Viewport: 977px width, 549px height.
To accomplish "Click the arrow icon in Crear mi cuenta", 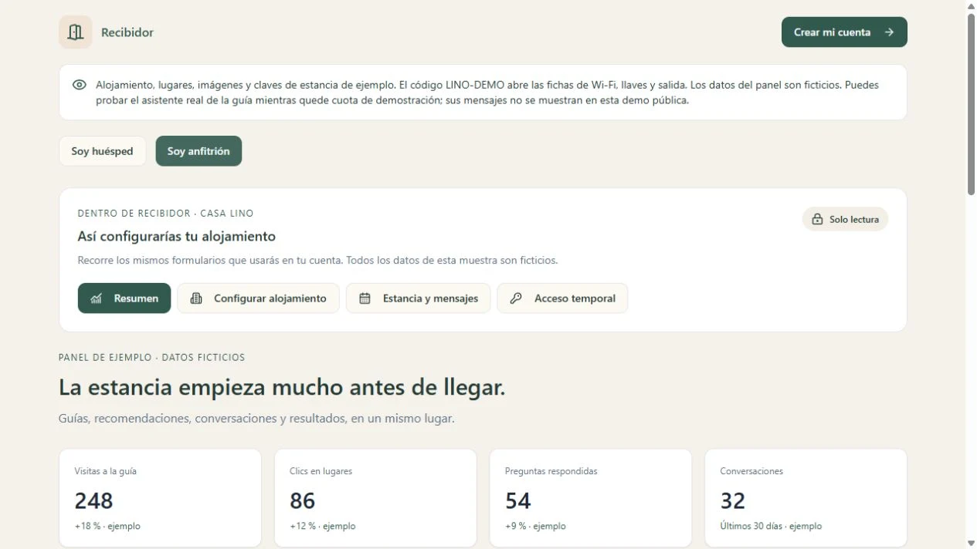I will coord(889,32).
